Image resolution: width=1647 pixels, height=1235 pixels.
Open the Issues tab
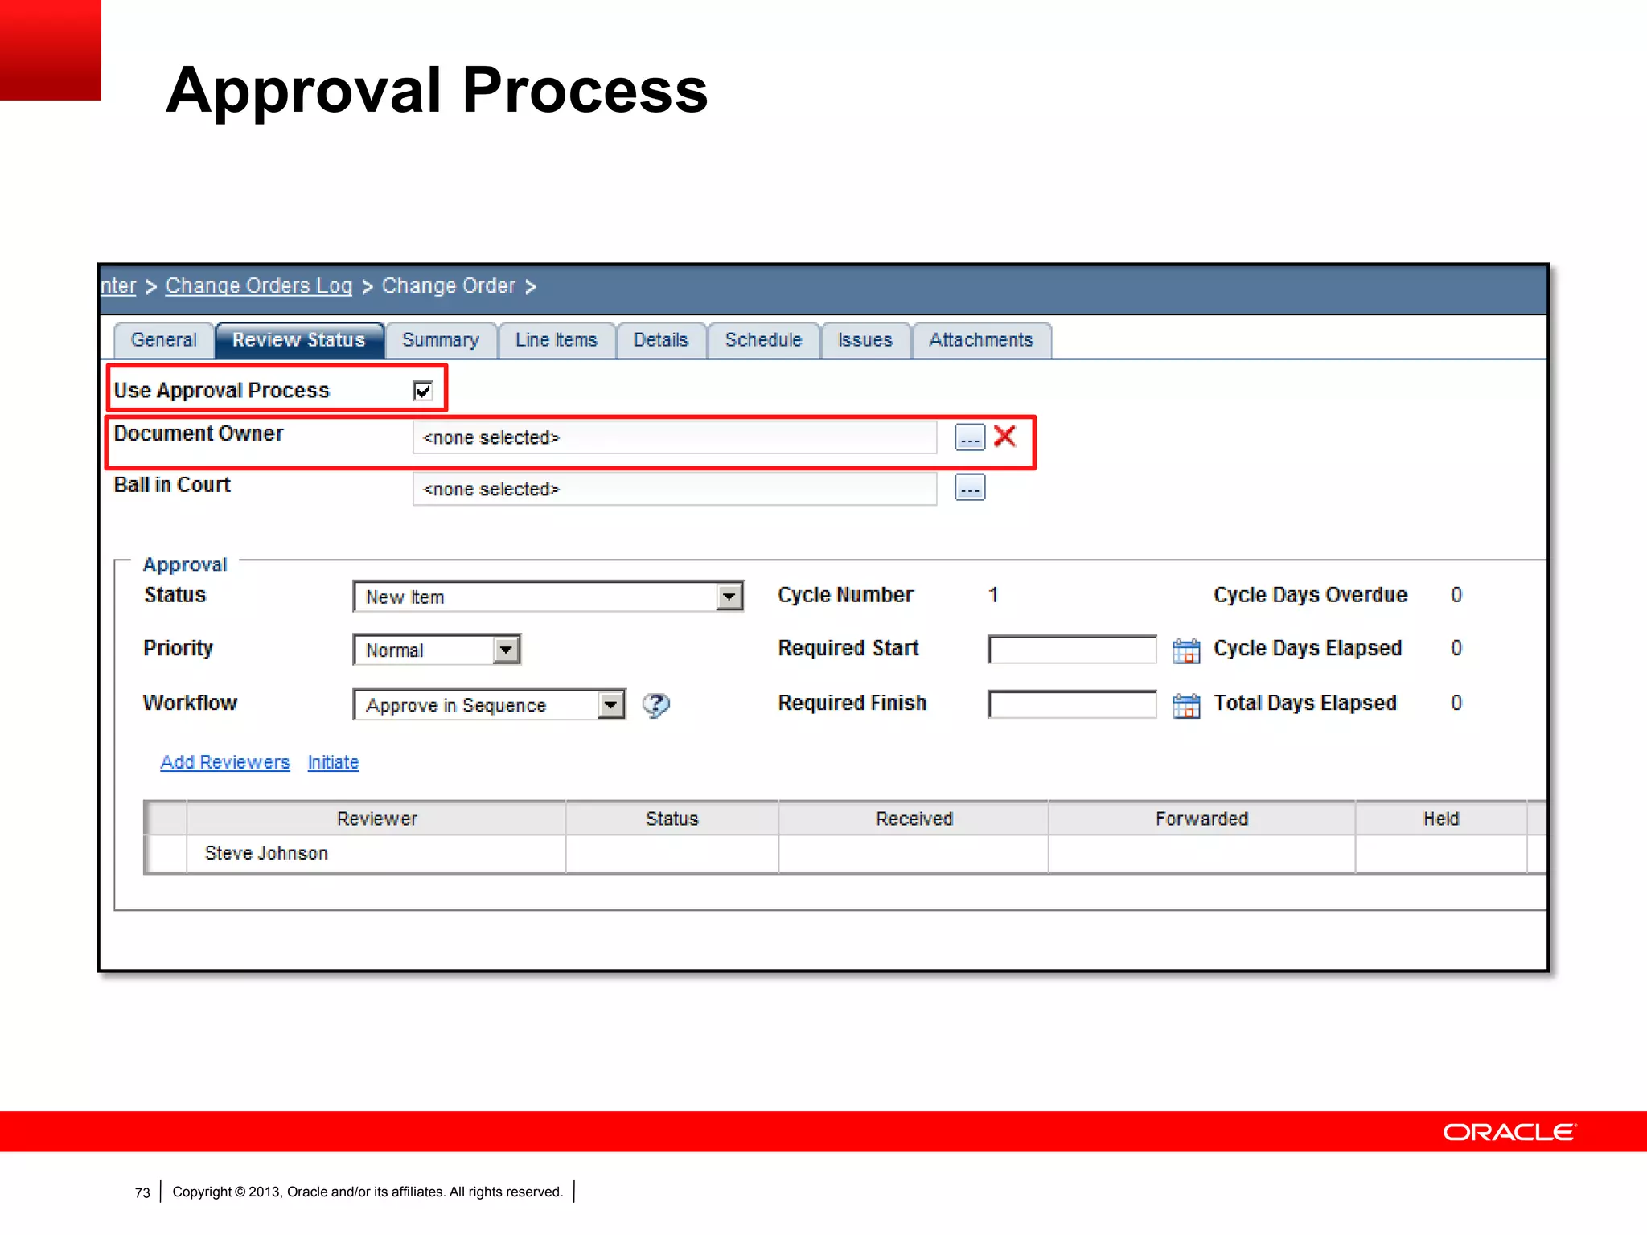click(865, 340)
